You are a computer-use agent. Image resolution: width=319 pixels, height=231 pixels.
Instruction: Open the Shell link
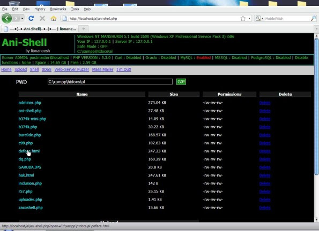coord(34,70)
